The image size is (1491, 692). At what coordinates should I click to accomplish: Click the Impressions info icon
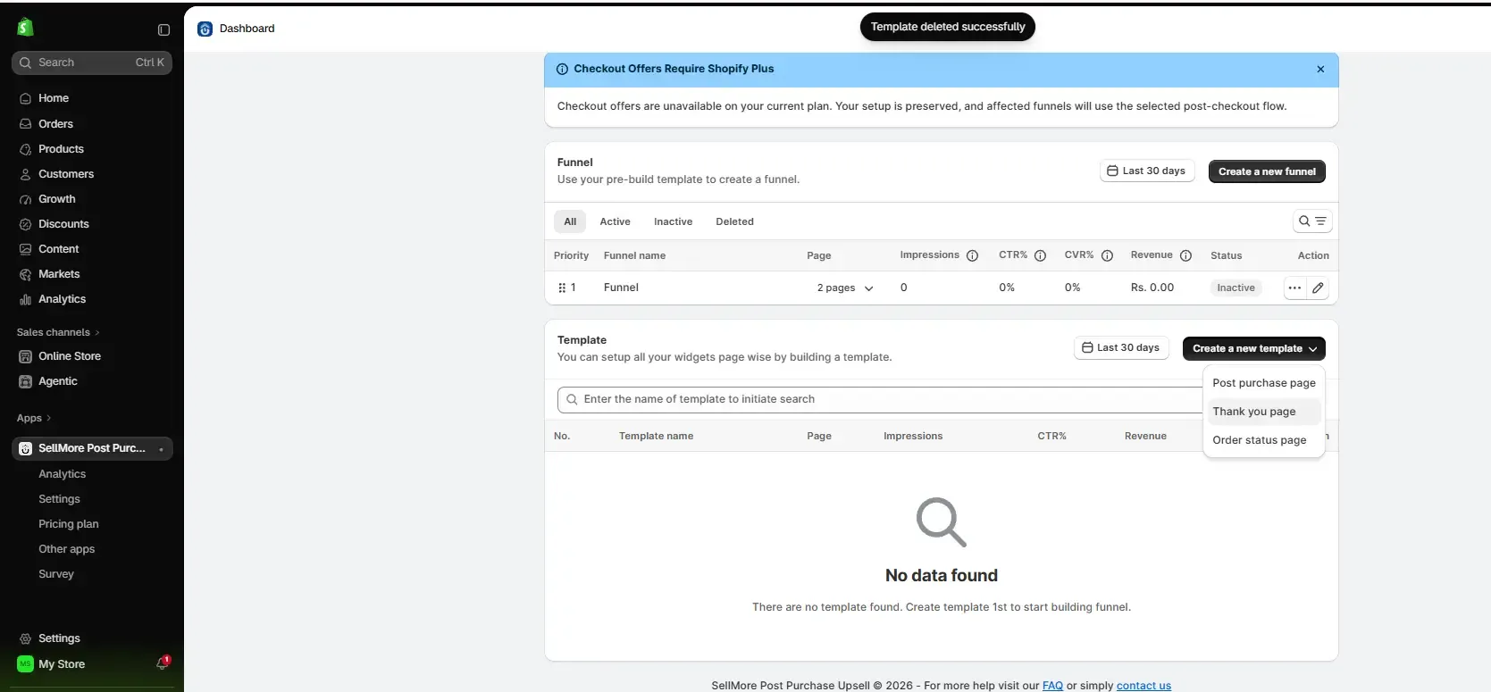[973, 255]
